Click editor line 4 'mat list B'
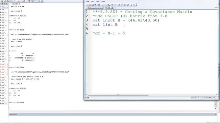Image resolution: width=220 pixels, height=123 pixels. (105, 25)
